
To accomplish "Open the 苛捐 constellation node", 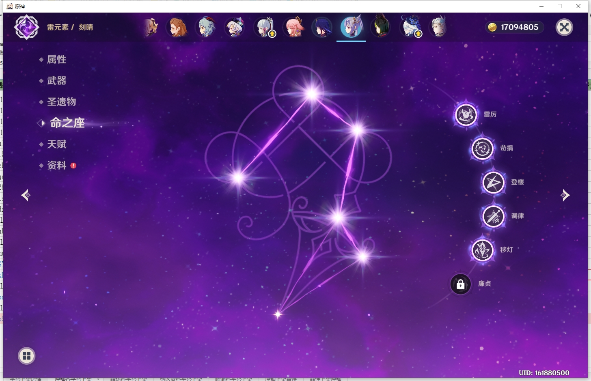I will (x=482, y=149).
